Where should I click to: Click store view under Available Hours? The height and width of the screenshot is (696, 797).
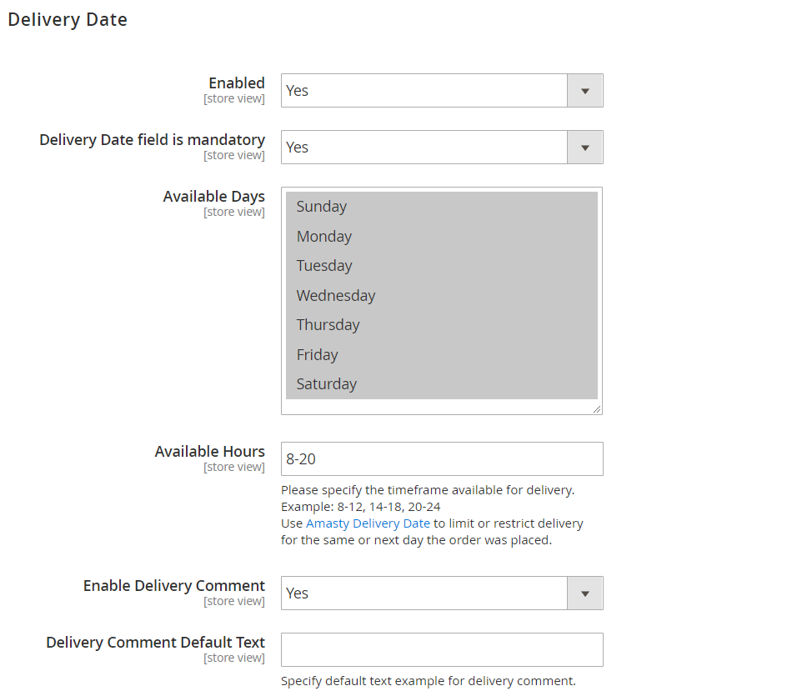pyautogui.click(x=234, y=467)
